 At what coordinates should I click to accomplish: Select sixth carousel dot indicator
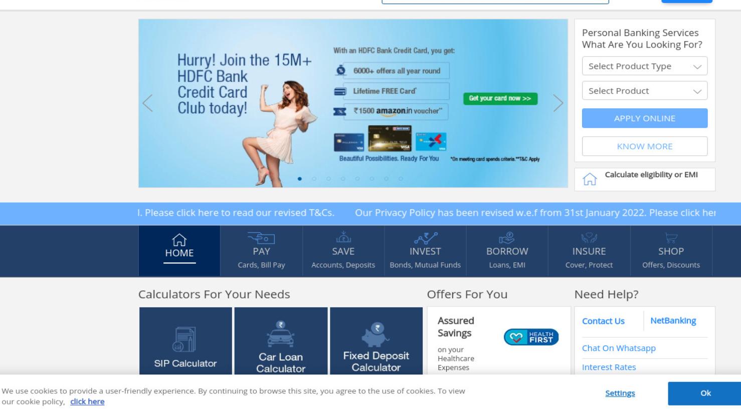click(x=372, y=179)
